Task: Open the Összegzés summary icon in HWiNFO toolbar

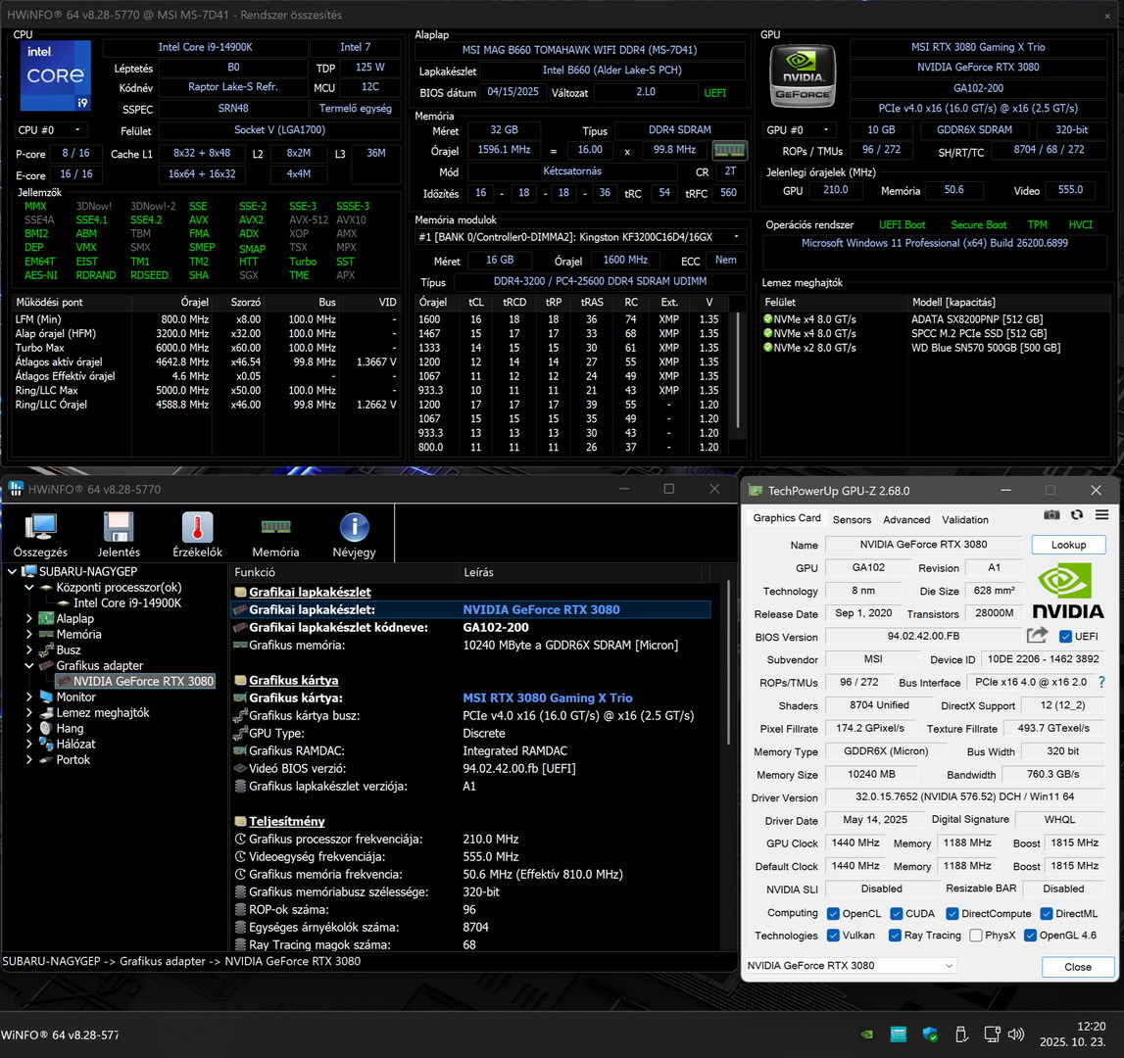Action: 40,535
